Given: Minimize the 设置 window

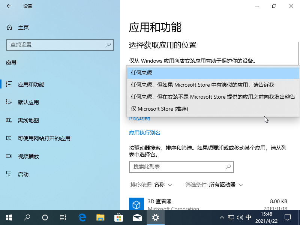Looking at the screenshot, I should coord(257,6).
